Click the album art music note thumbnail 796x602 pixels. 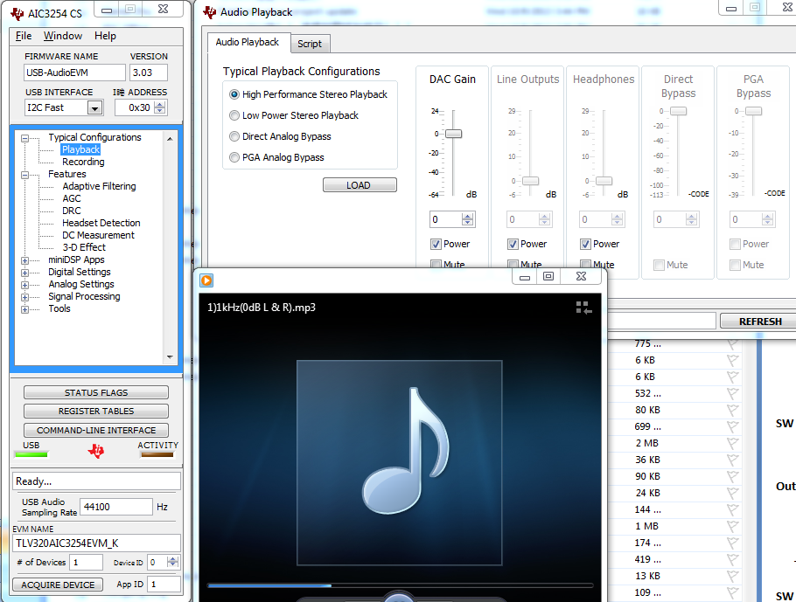pyautogui.click(x=400, y=462)
